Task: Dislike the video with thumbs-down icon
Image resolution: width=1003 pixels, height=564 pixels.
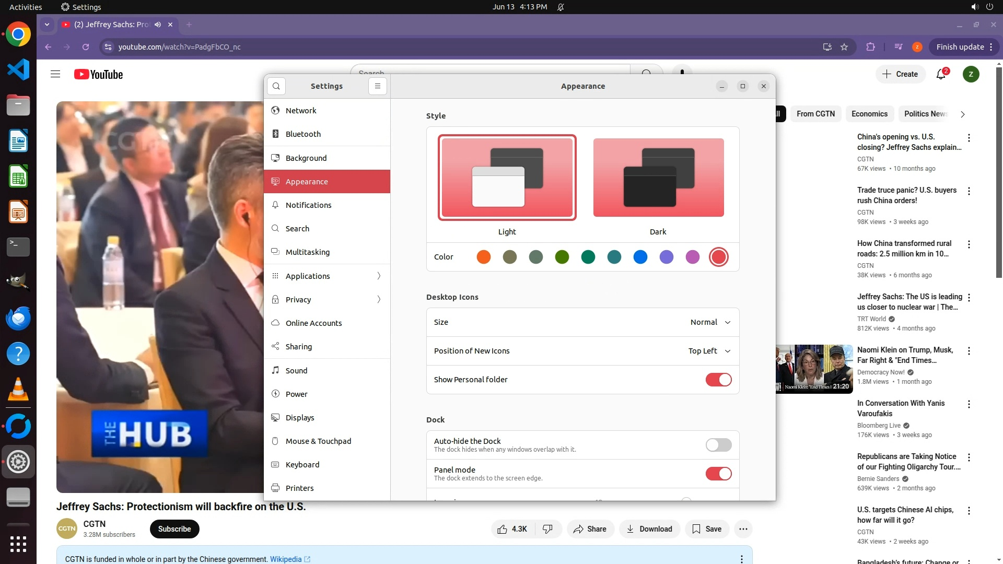Action: (x=547, y=529)
